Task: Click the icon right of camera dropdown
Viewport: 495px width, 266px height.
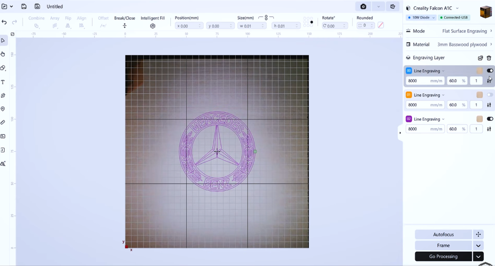Action: click(x=393, y=6)
